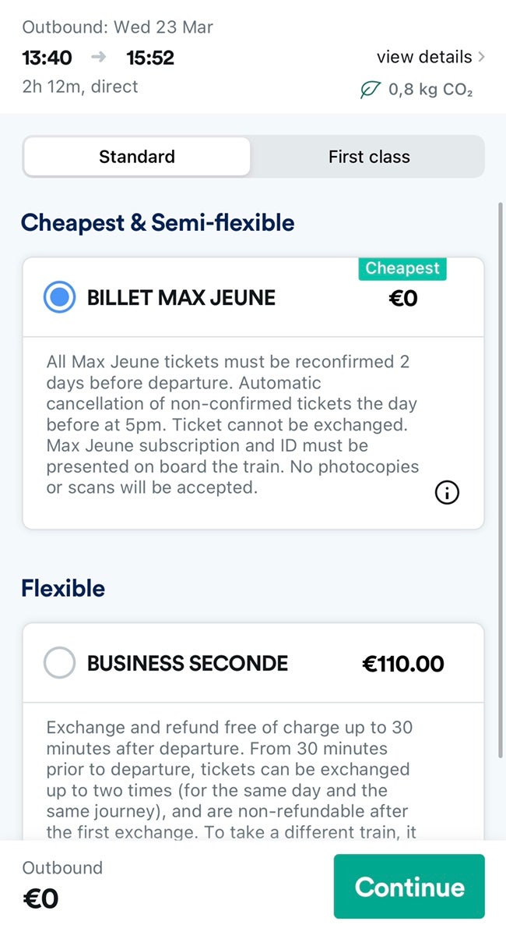This screenshot has width=506, height=925.
Task: Click the Outbound €0 total summary
Action: pyautogui.click(x=62, y=886)
